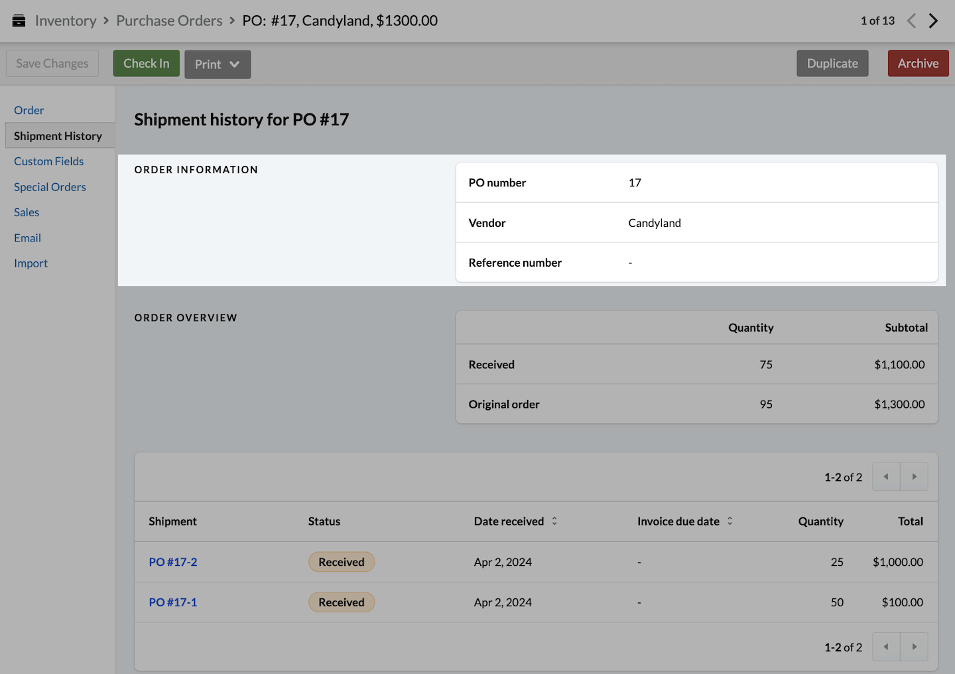
Task: Click previous page arrow below shipment table
Action: pyautogui.click(x=886, y=647)
